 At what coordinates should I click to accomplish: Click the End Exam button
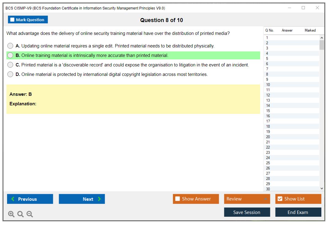click(x=298, y=212)
